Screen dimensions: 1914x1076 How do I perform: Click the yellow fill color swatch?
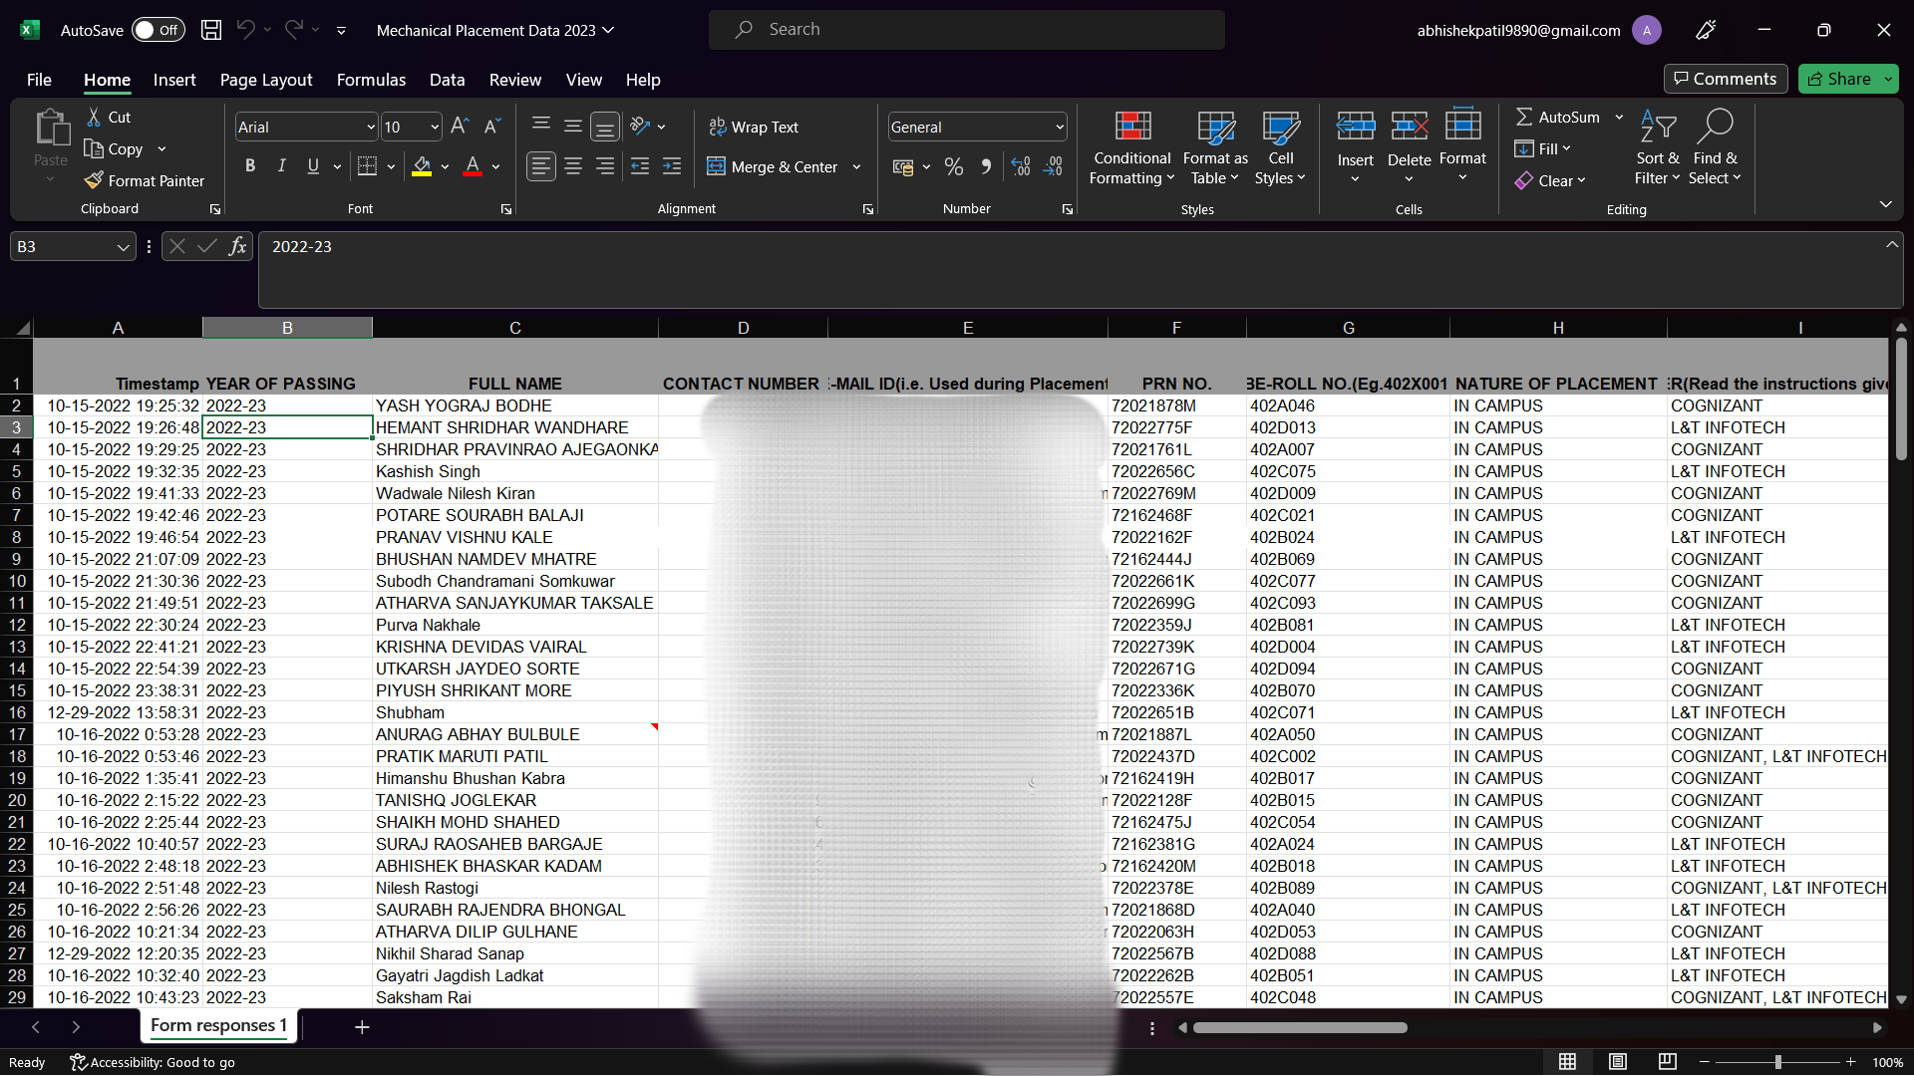422,166
